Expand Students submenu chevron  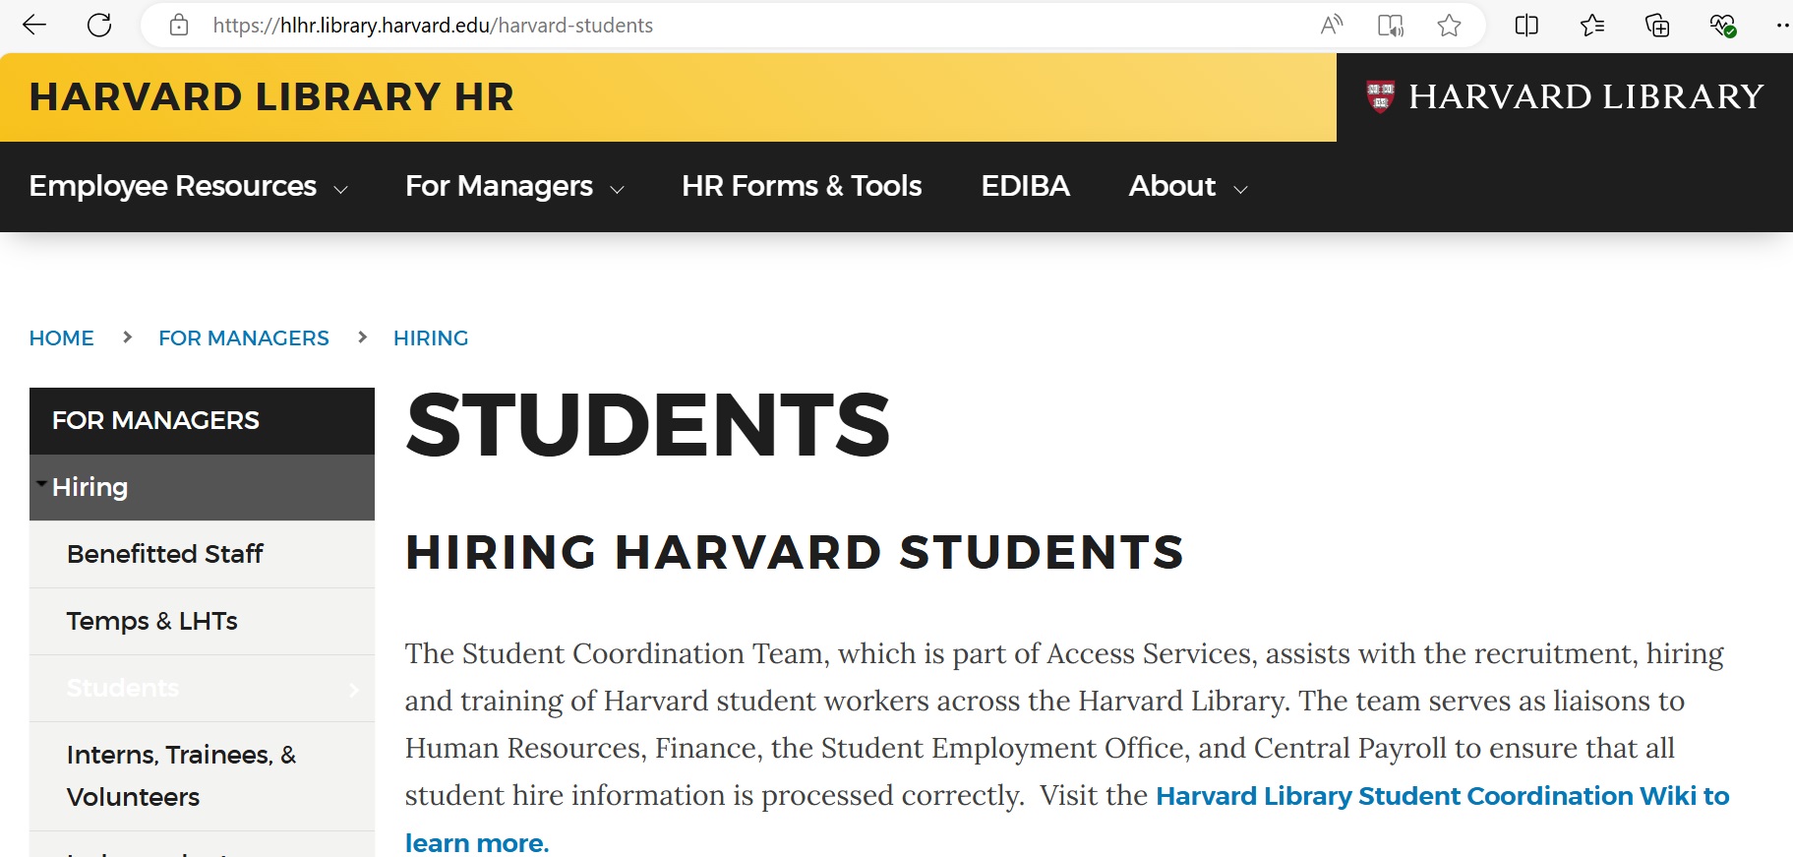pos(354,690)
